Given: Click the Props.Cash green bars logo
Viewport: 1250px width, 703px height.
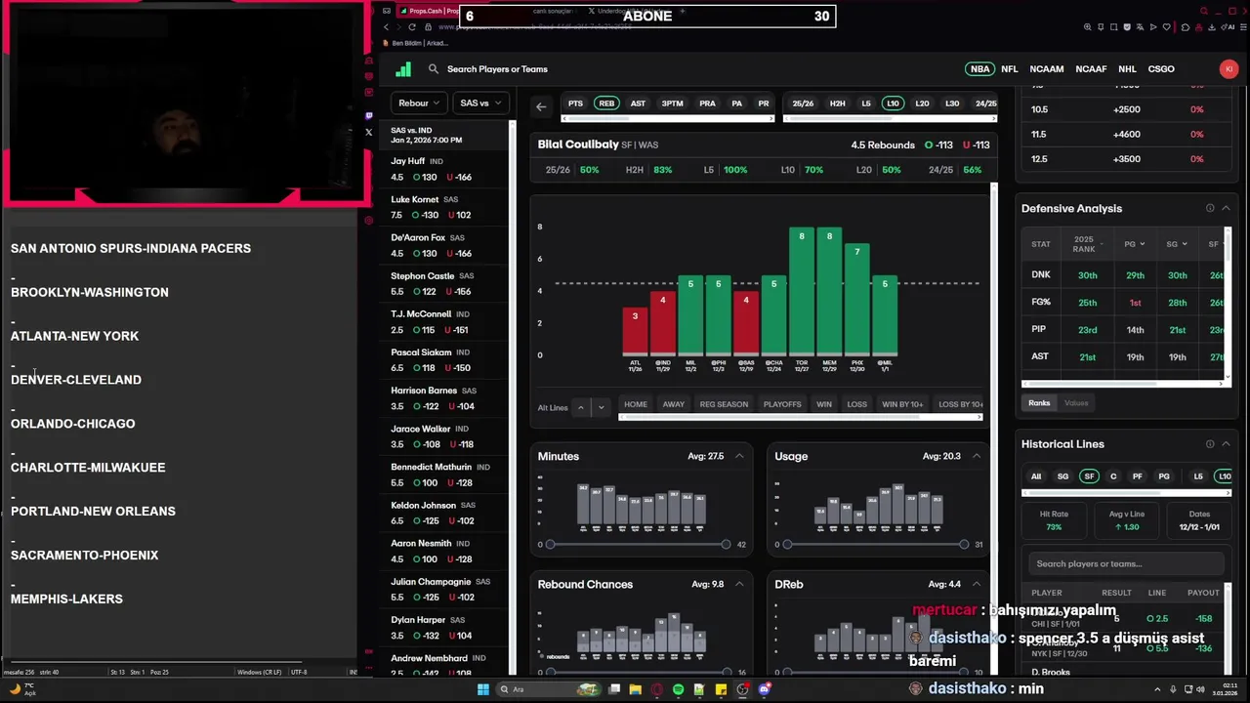Looking at the screenshot, I should [403, 69].
